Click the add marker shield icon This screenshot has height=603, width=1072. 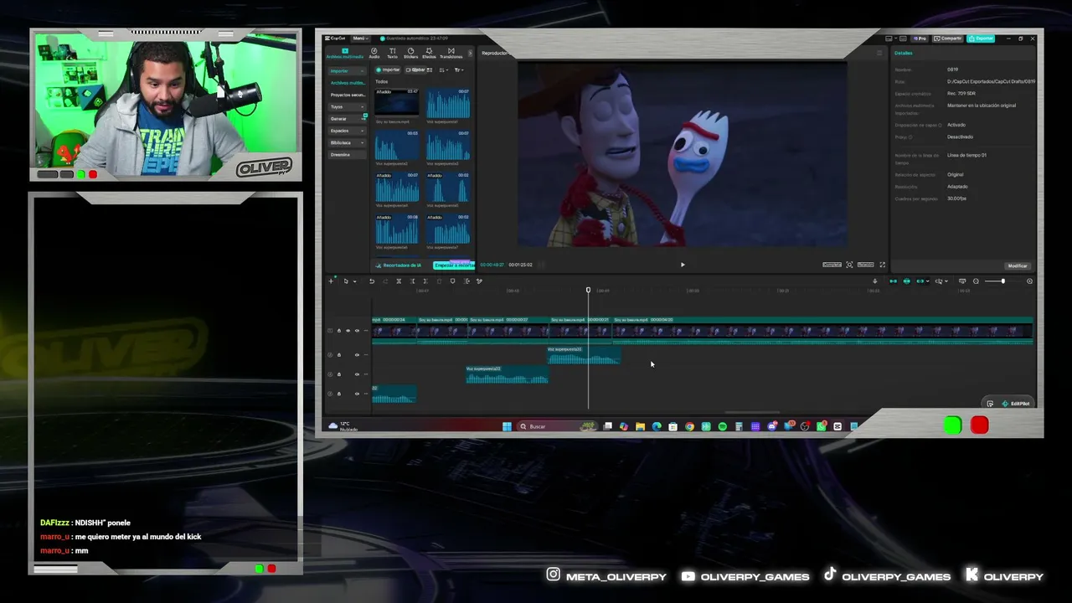click(453, 281)
